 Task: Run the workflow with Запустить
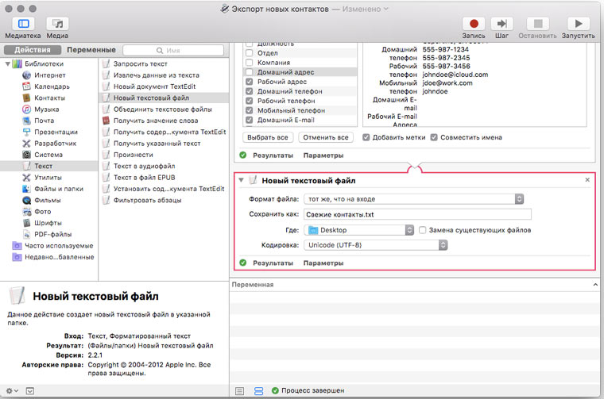[x=579, y=24]
